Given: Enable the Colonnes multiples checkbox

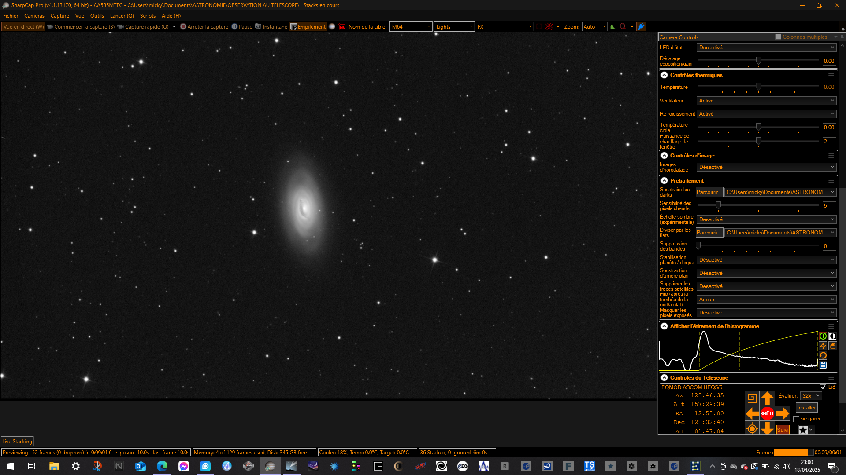Looking at the screenshot, I should point(778,37).
